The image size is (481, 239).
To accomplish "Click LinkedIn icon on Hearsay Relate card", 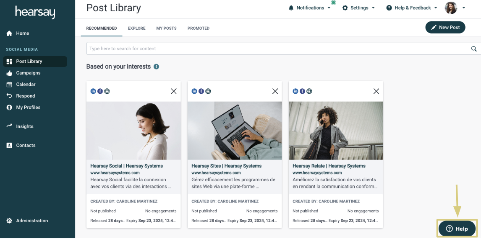I will 295,91.
